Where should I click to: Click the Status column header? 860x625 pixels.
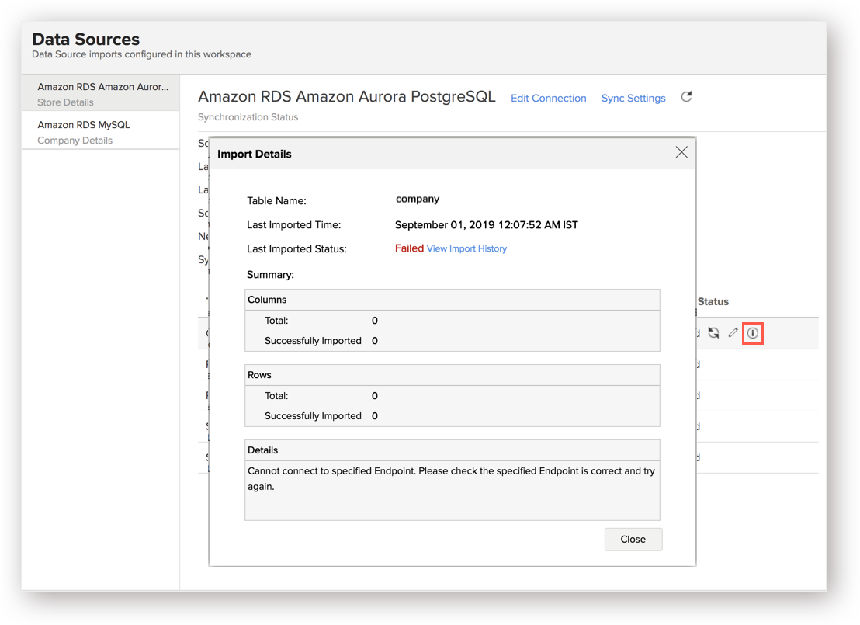coord(713,301)
